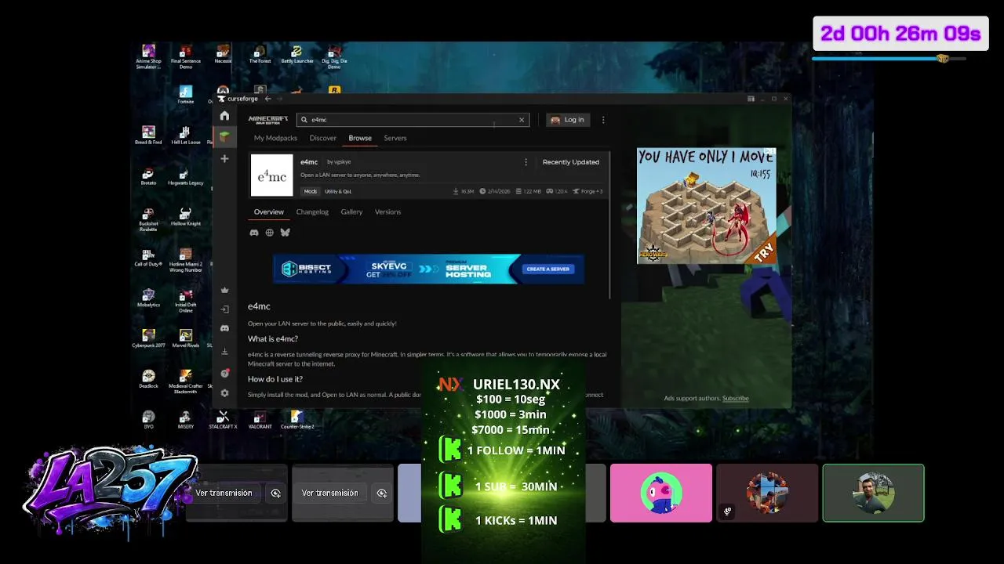Image resolution: width=1004 pixels, height=564 pixels.
Task: Open Hollow Knight desktop shortcut
Action: coord(185,217)
